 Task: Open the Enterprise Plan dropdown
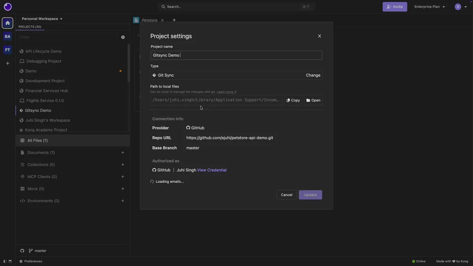(430, 7)
